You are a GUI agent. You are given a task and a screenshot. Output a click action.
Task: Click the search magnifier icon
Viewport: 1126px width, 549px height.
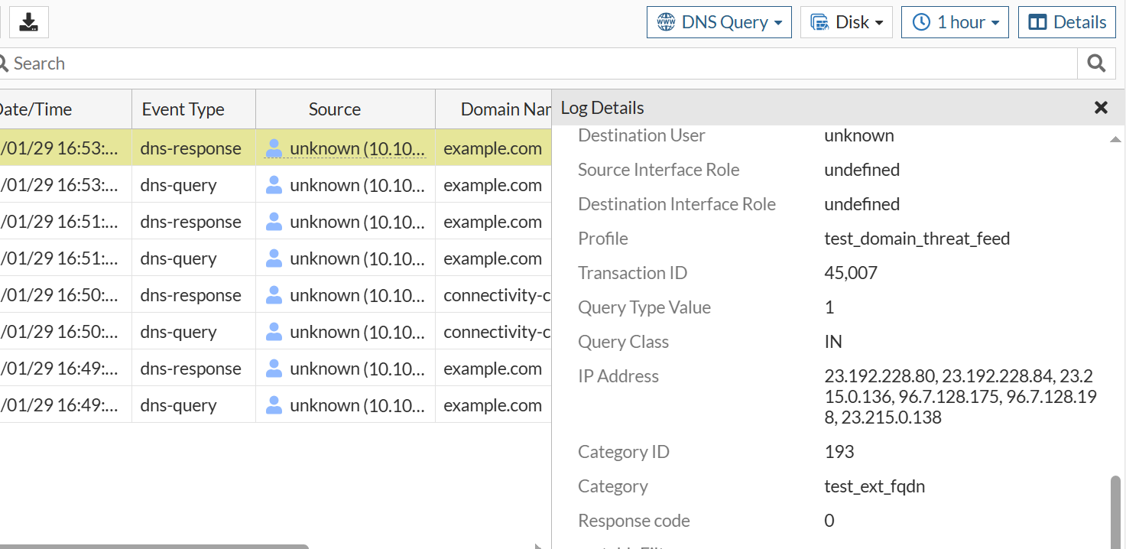click(x=1096, y=63)
